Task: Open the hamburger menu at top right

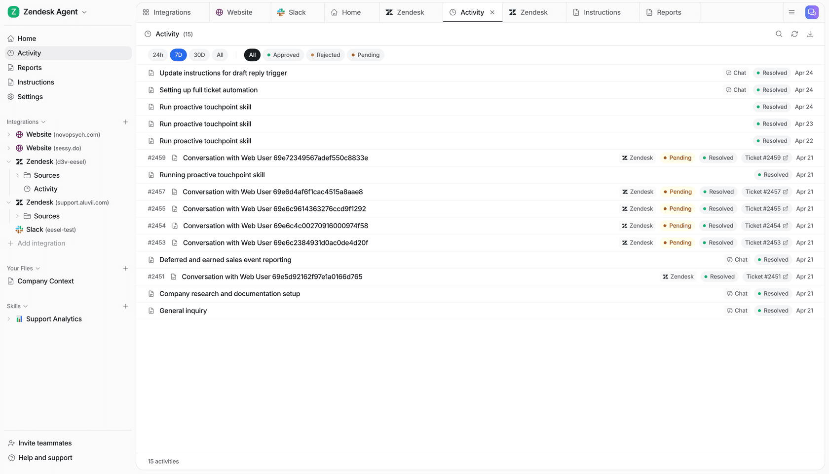Action: [791, 12]
